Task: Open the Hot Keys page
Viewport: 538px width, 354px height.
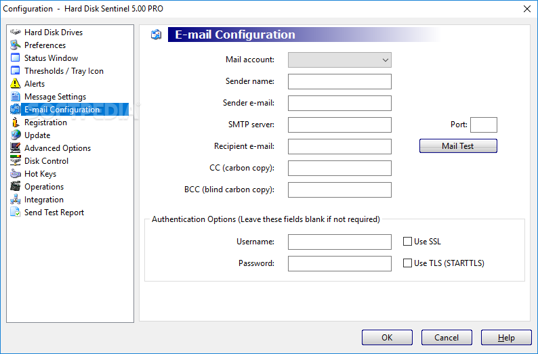Action: click(40, 174)
